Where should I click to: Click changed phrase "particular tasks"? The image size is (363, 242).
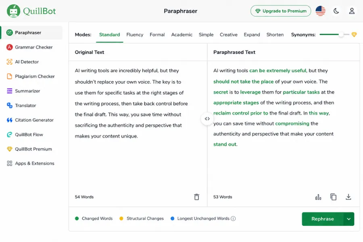point(301,92)
